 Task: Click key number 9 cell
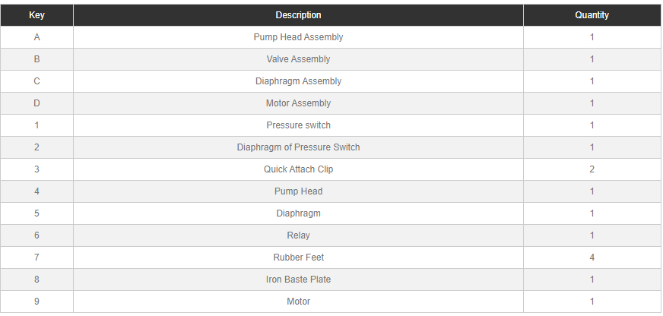tap(36, 302)
